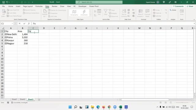This screenshot has height=110, width=196.
Task: Expand Data Types gallery arrow
Action: click(90, 15)
